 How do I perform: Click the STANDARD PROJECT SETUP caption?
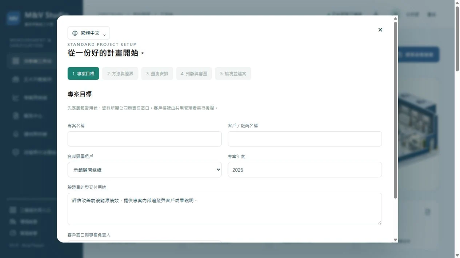pyautogui.click(x=102, y=45)
